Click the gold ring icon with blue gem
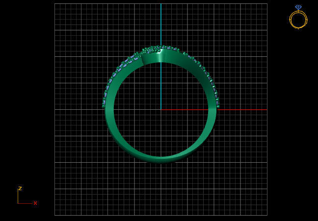Image resolution: width=318 pixels, height=221 pixels. pos(298,17)
